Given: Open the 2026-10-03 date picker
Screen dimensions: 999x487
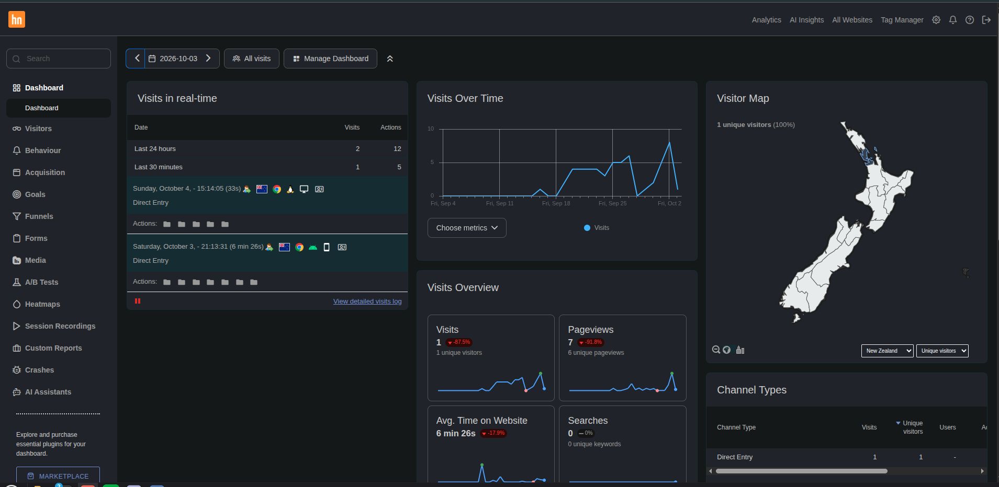Looking at the screenshot, I should [x=173, y=59].
